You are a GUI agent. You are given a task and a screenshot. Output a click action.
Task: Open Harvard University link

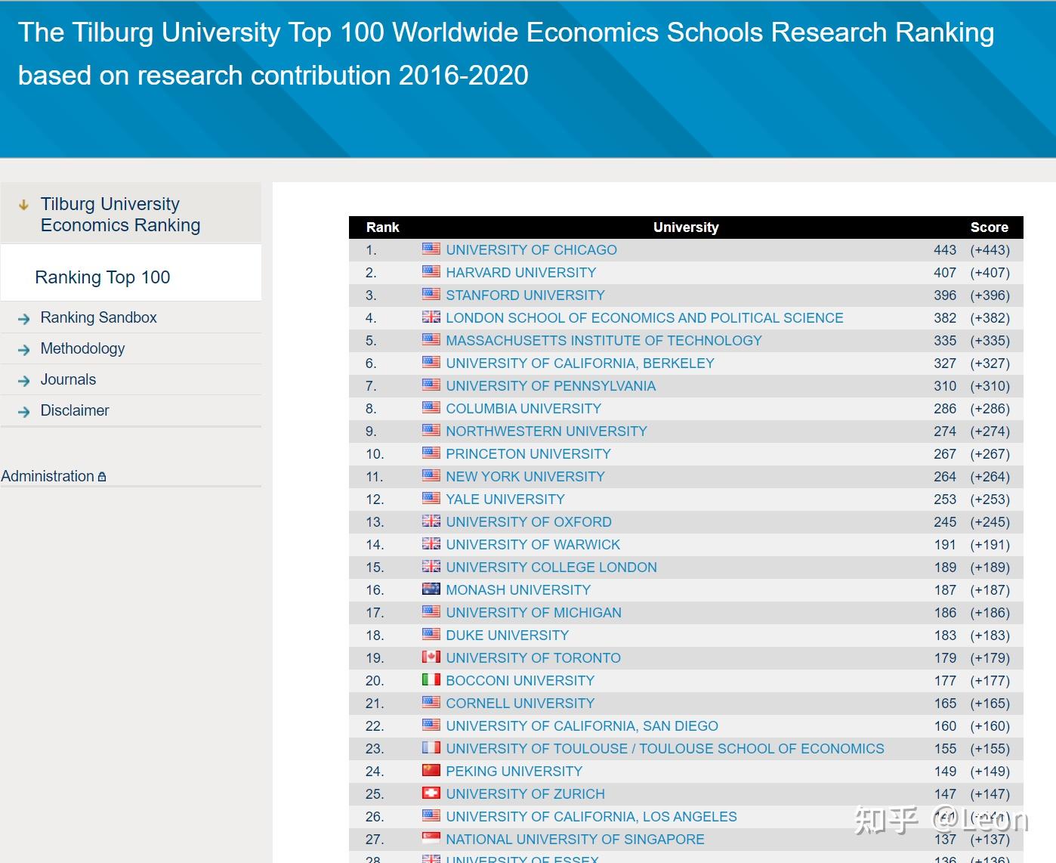point(520,273)
